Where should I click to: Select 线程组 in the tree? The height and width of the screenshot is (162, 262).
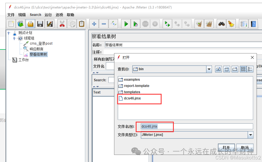click(29, 38)
